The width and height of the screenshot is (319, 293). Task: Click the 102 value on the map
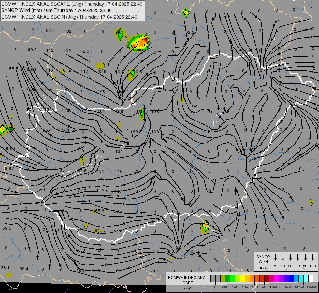67,51
